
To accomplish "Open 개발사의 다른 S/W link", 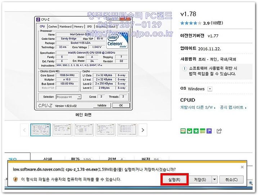I will (x=198, y=107).
